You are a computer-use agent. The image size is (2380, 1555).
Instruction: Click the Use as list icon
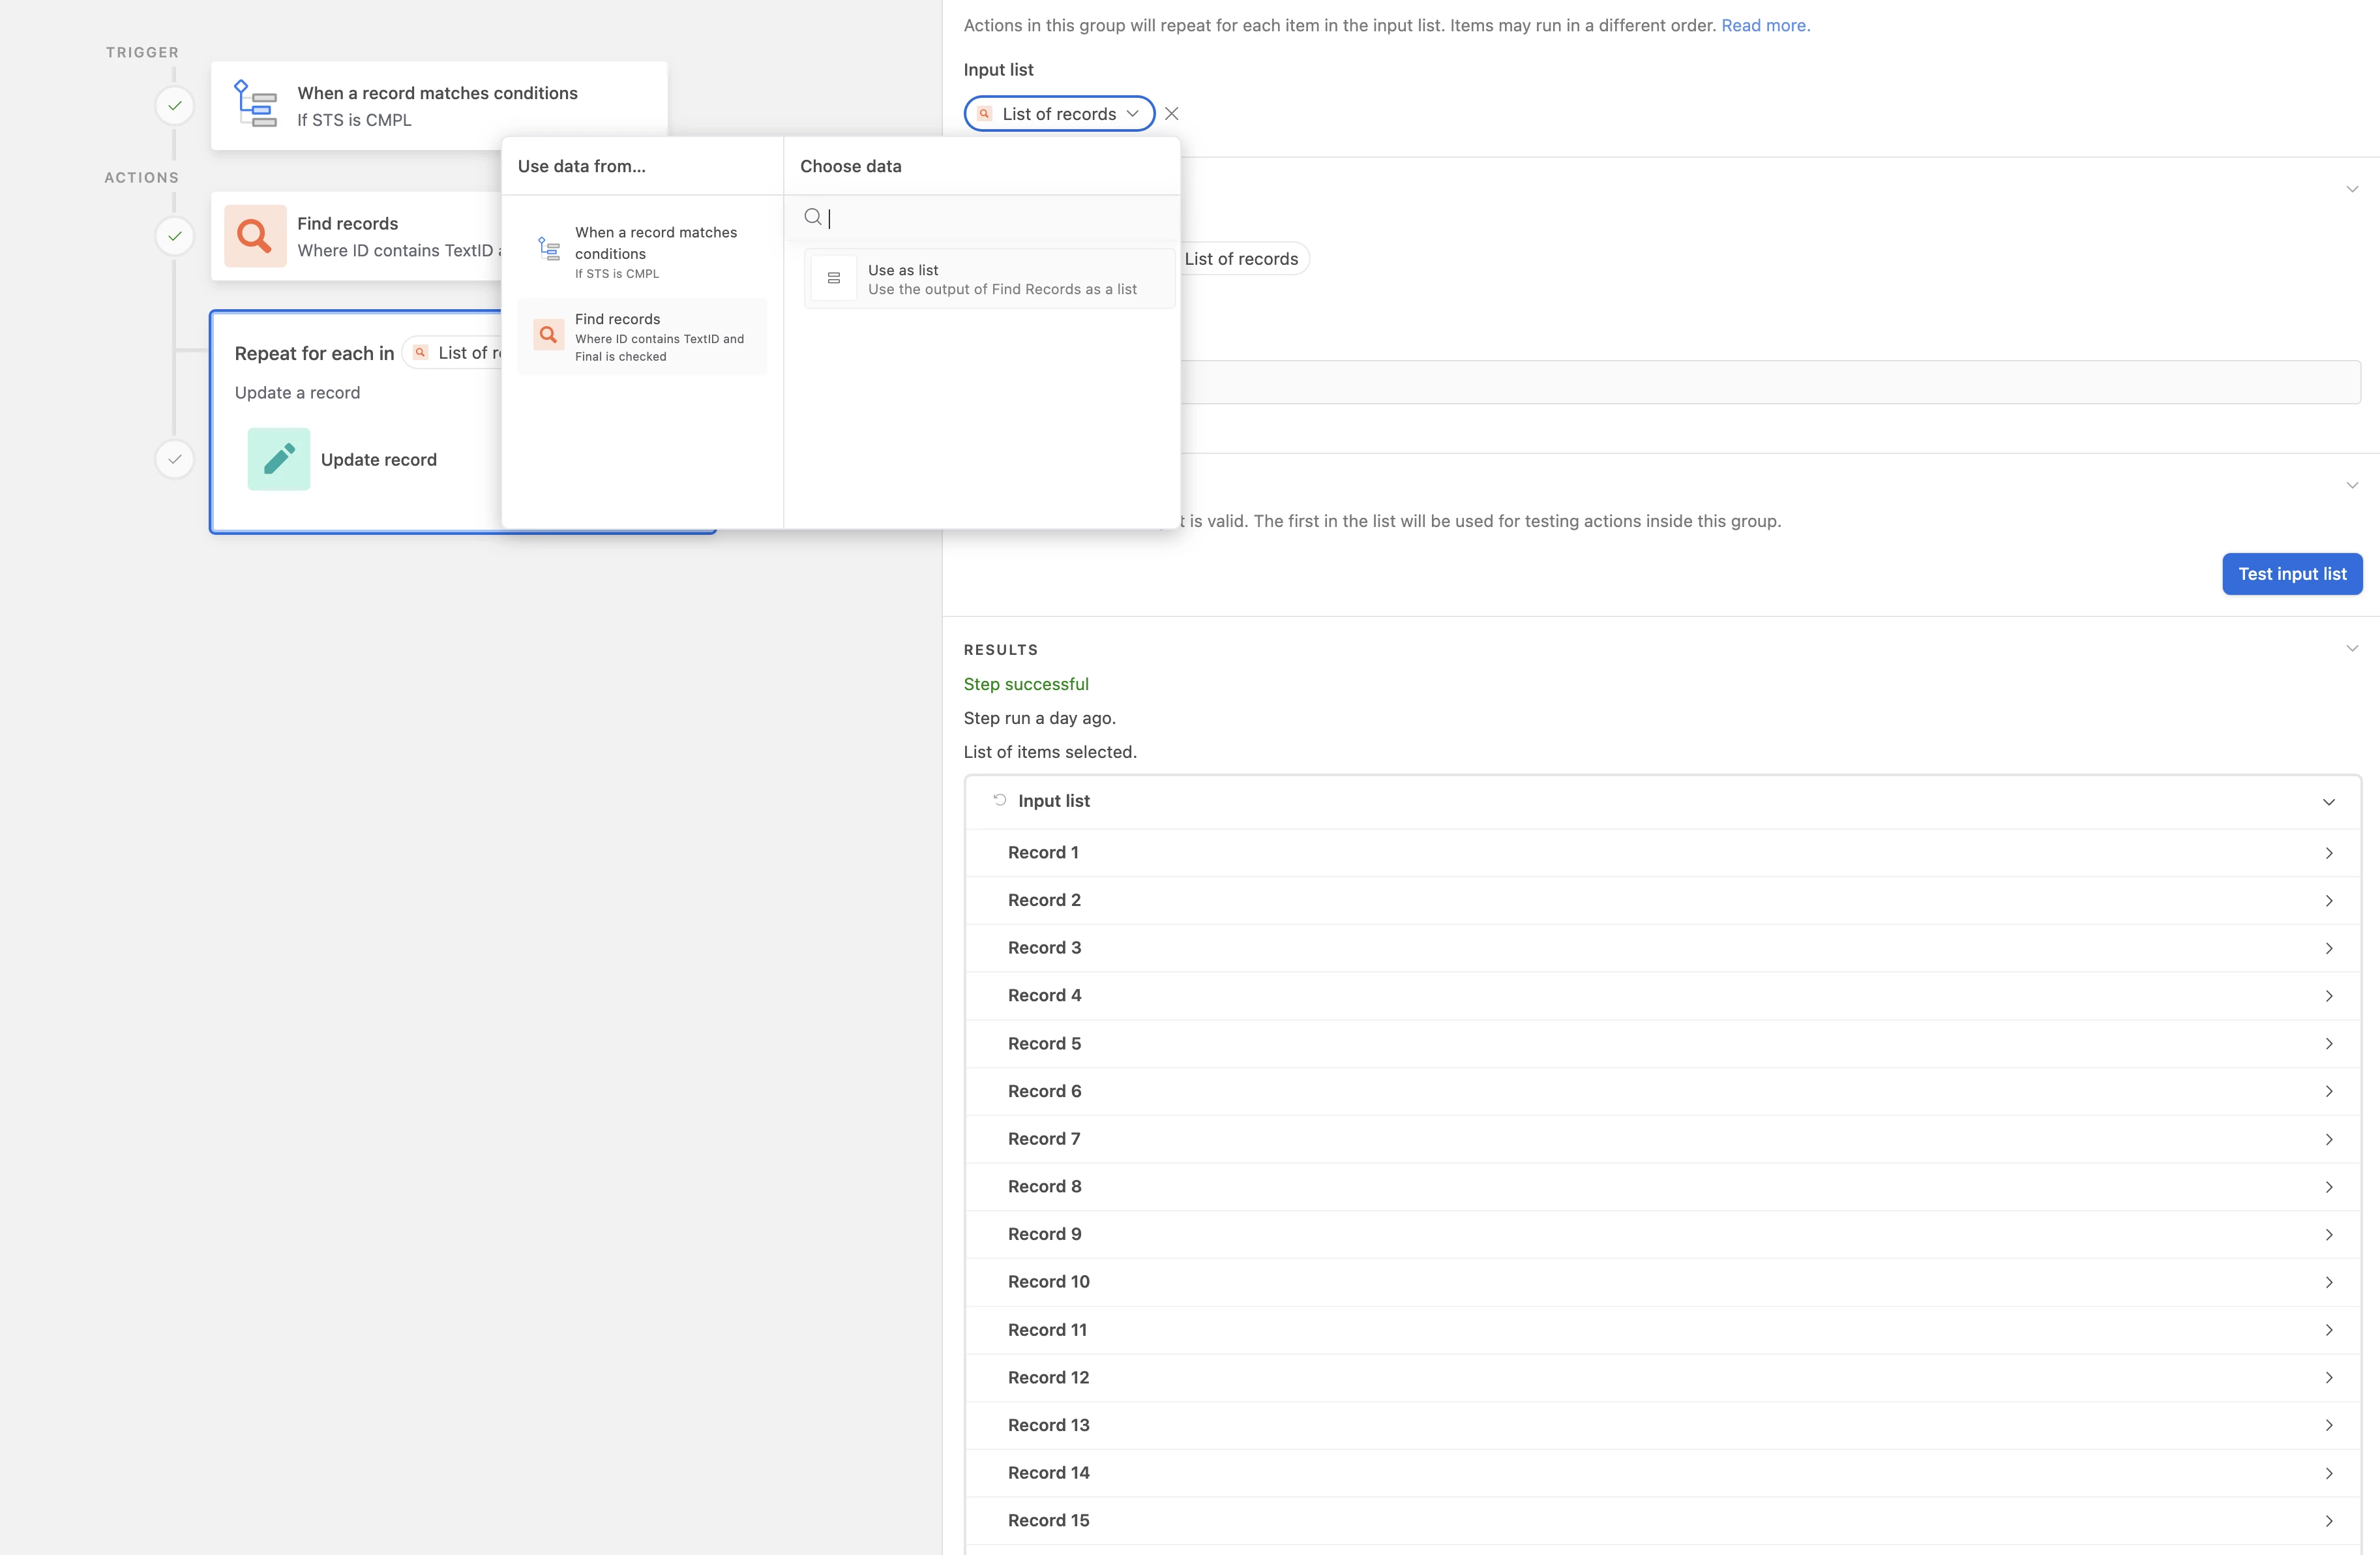click(833, 278)
